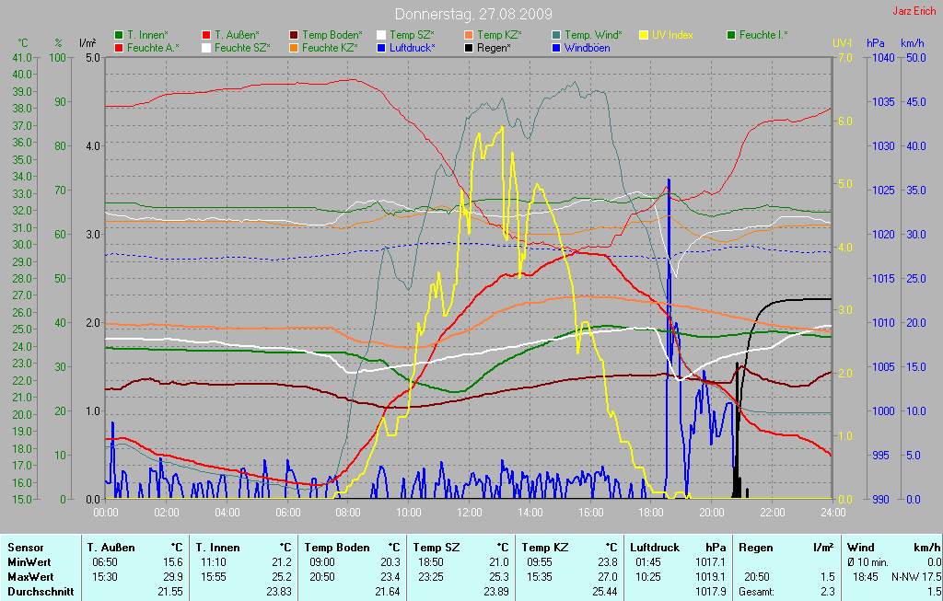Select the Feuchte A. legend label
The height and width of the screenshot is (601, 943).
click(x=153, y=48)
